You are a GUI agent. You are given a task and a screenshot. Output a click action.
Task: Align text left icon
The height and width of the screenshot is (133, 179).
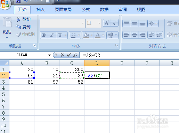click(127, 35)
